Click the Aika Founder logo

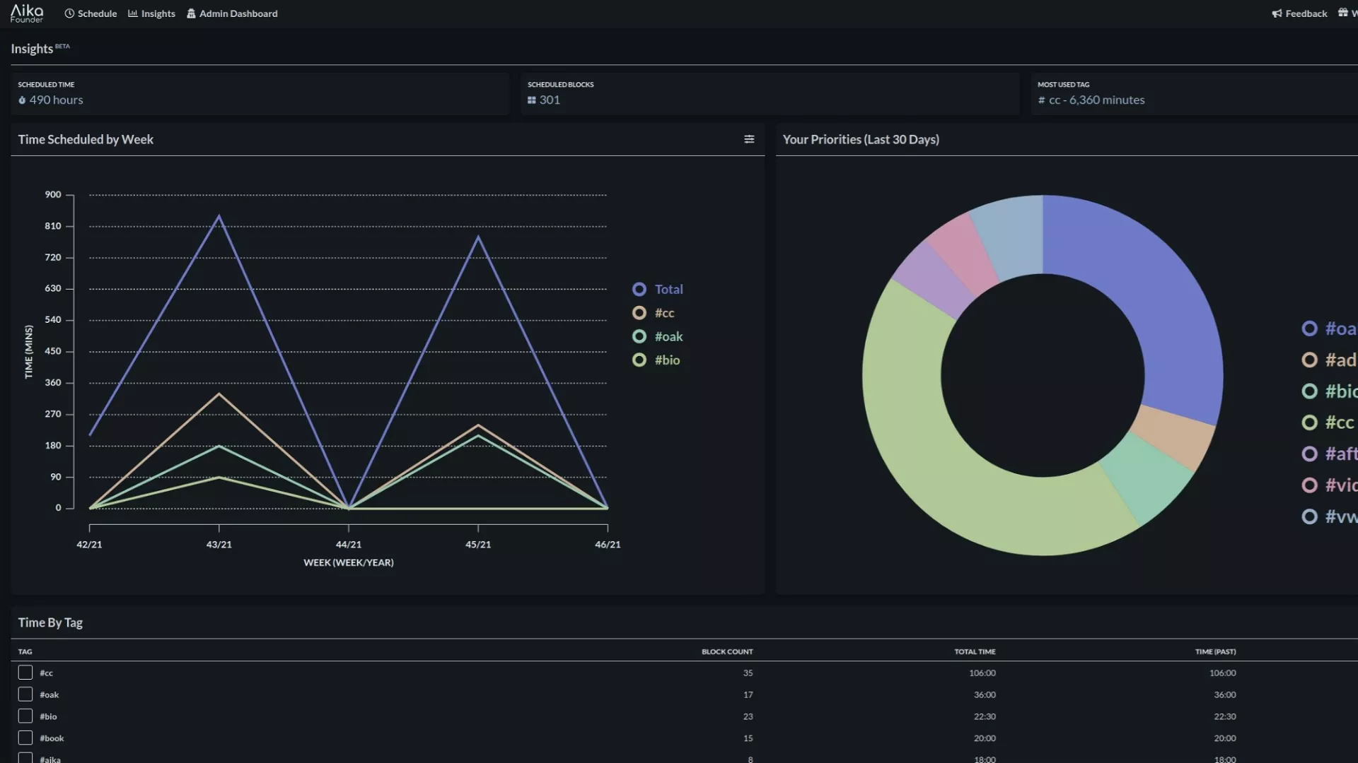click(27, 13)
